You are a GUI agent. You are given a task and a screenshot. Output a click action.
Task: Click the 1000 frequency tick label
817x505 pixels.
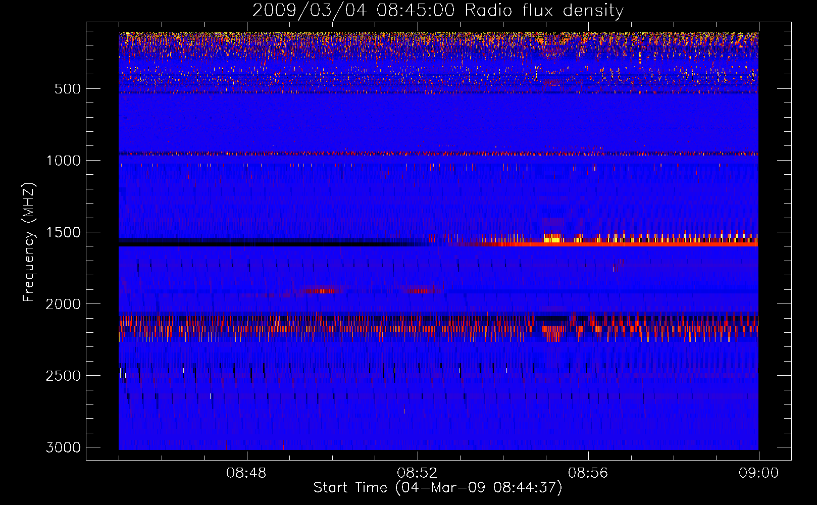pyautogui.click(x=63, y=161)
